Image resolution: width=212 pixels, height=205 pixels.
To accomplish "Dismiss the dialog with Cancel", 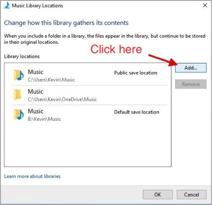I will 191,195.
